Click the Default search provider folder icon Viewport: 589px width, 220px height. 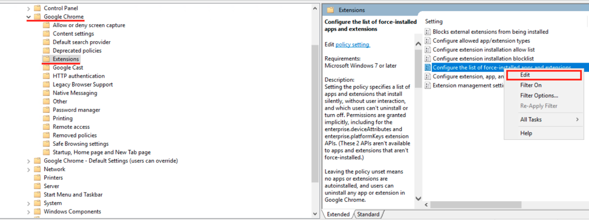(x=46, y=42)
